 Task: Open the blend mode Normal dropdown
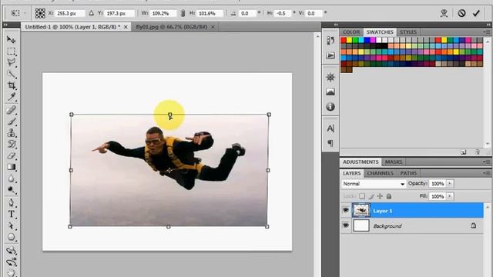tap(374, 184)
